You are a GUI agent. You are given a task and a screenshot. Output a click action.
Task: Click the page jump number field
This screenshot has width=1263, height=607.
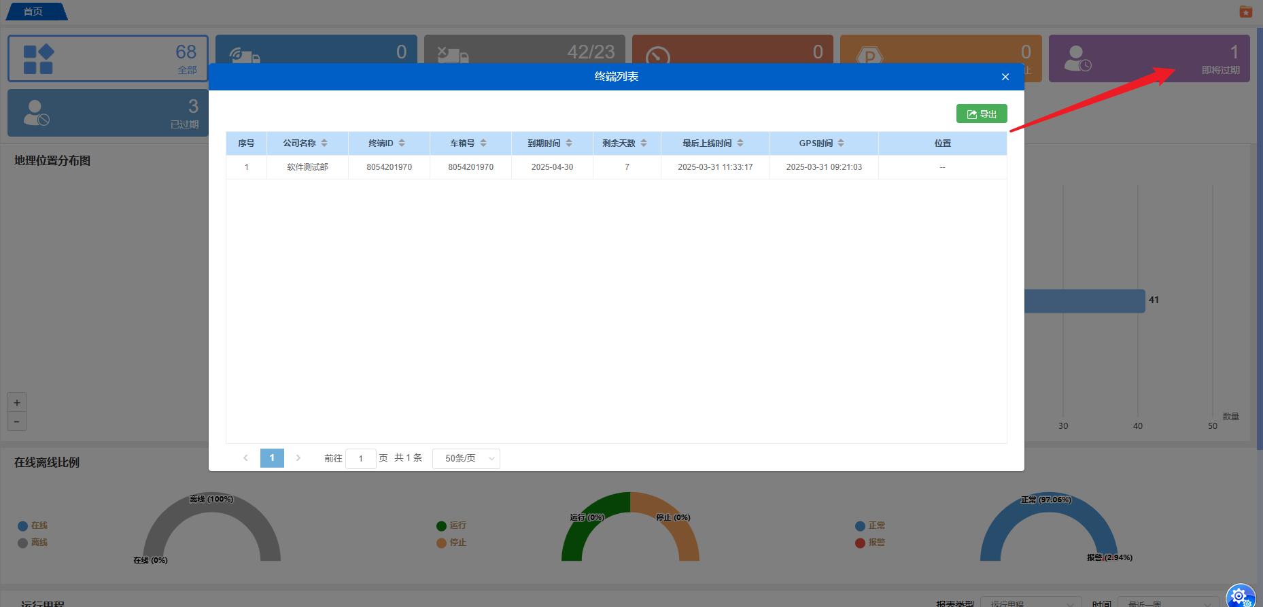tap(360, 459)
